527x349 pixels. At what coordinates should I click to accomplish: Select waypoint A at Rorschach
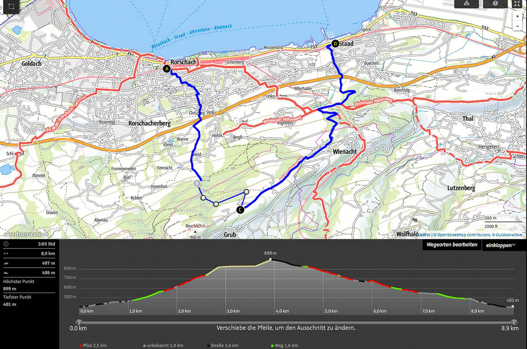tap(166, 68)
